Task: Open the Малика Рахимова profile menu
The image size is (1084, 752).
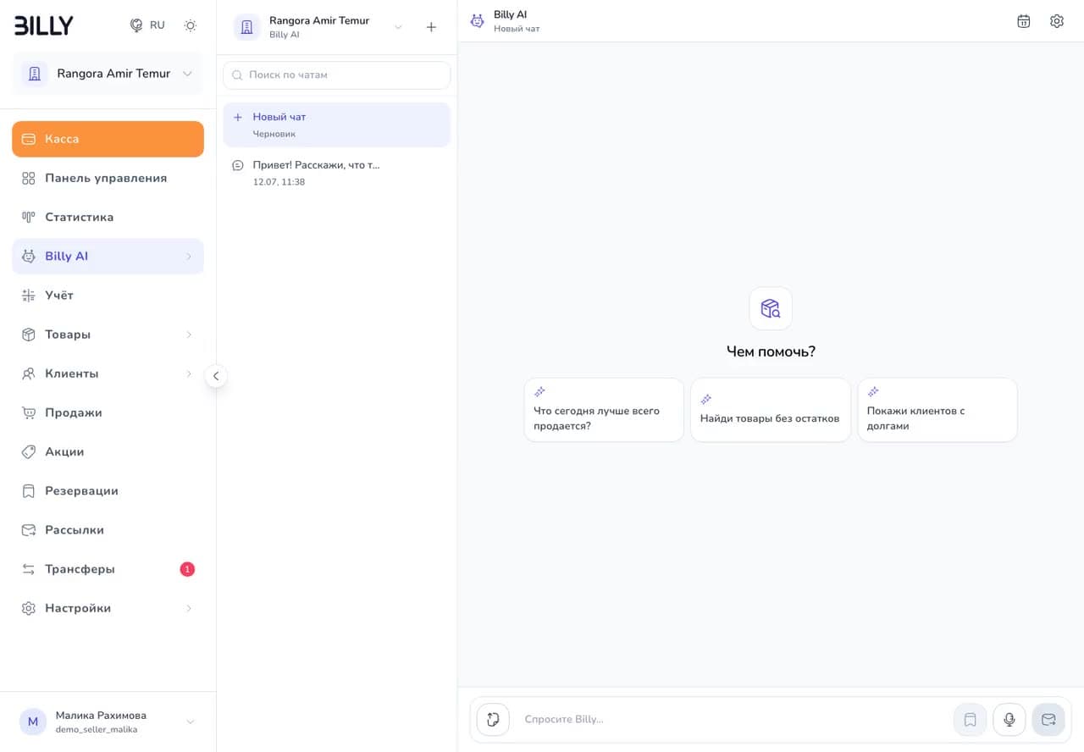Action: (x=108, y=722)
